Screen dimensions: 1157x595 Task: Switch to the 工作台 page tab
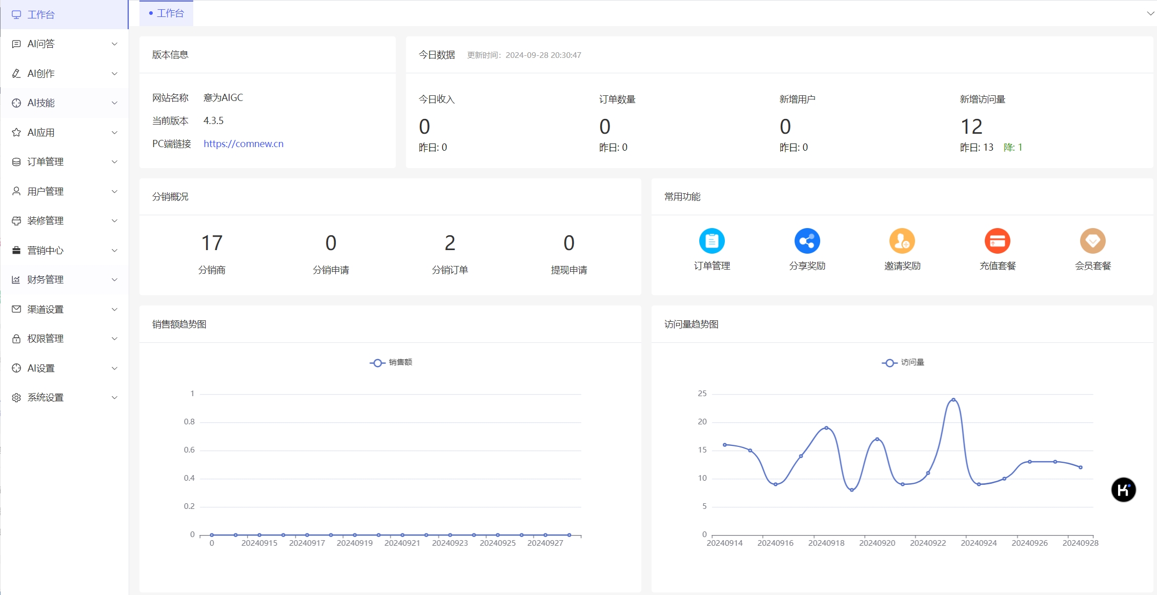point(167,13)
